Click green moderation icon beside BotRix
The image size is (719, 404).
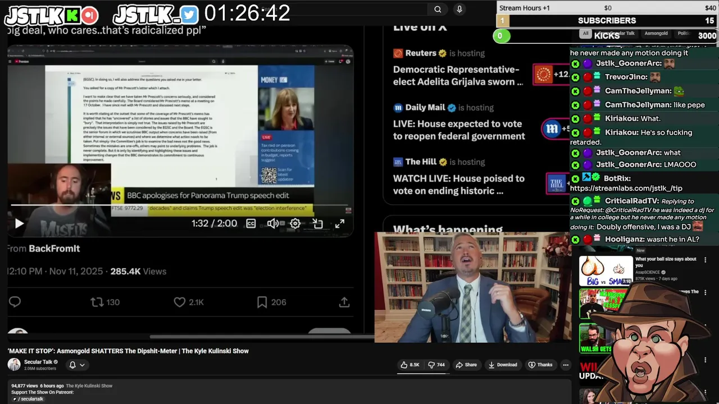(x=575, y=178)
